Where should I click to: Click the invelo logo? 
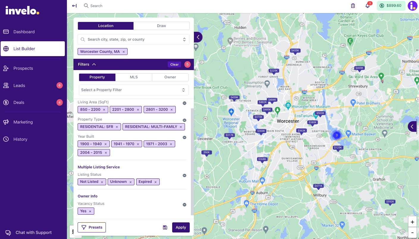pos(22,11)
